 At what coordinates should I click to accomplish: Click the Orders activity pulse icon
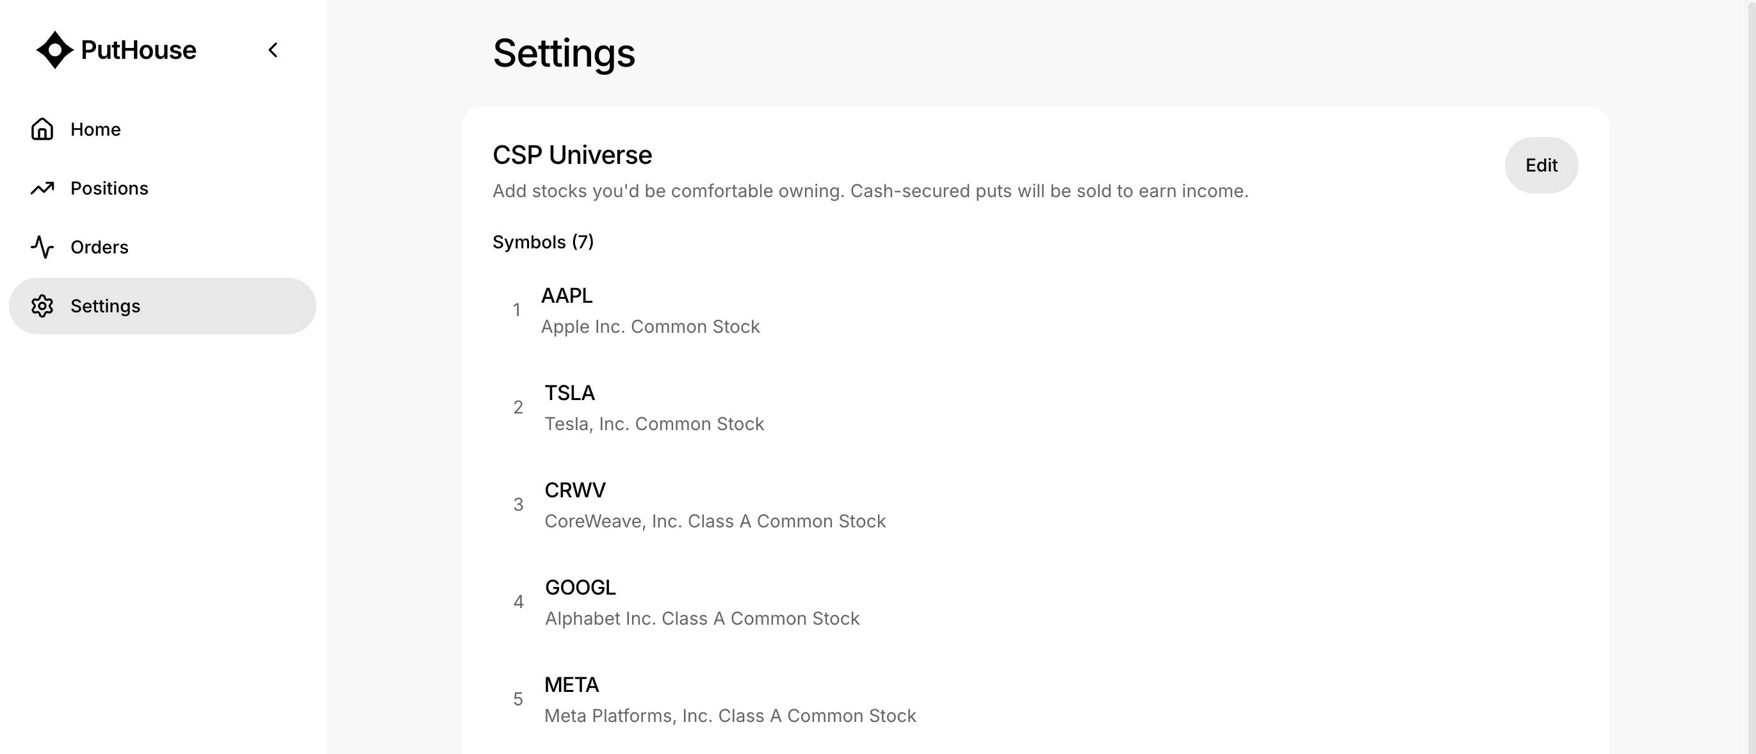(42, 246)
